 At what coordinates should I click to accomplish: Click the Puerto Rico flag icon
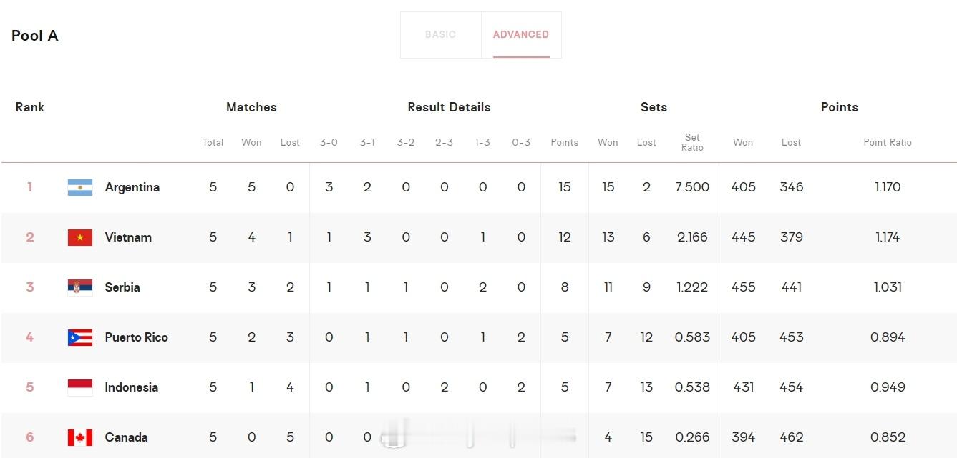[80, 337]
